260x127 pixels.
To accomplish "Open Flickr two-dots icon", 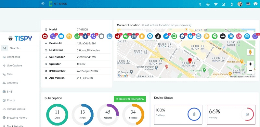I will (150, 36).
